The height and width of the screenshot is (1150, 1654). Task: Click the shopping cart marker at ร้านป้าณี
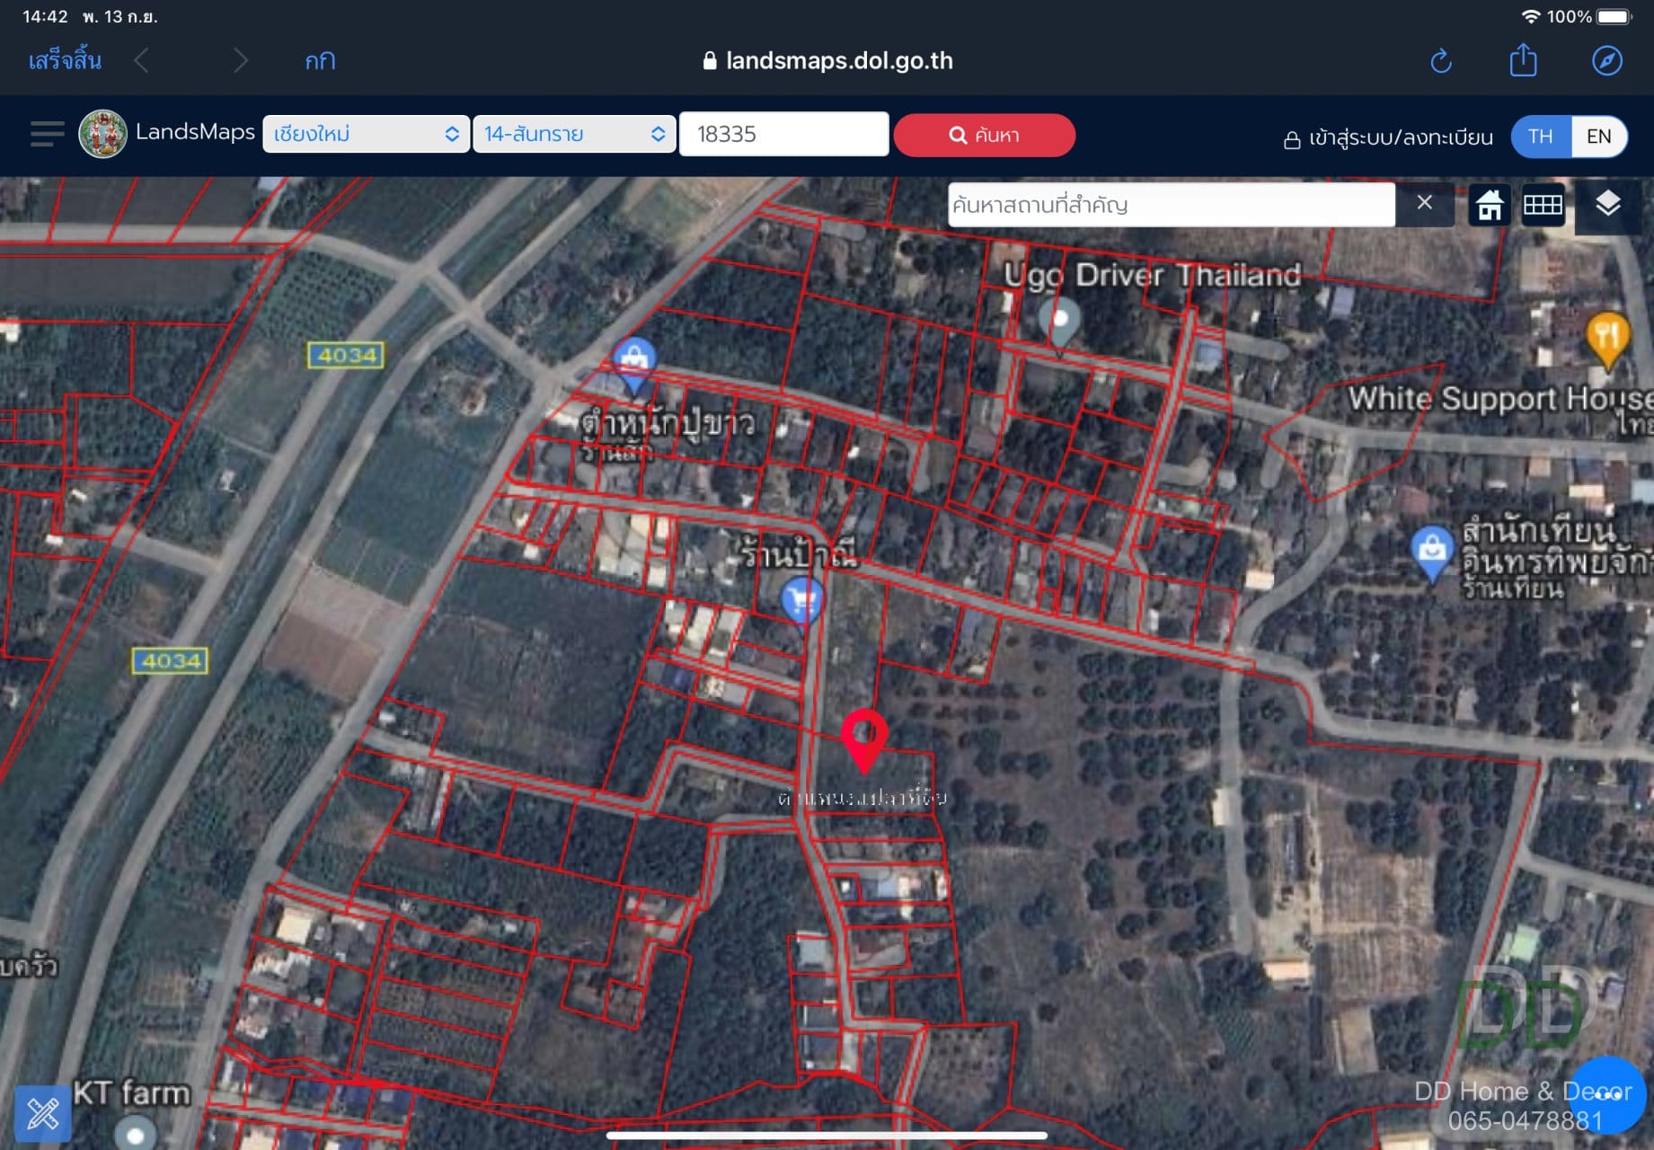(x=801, y=600)
